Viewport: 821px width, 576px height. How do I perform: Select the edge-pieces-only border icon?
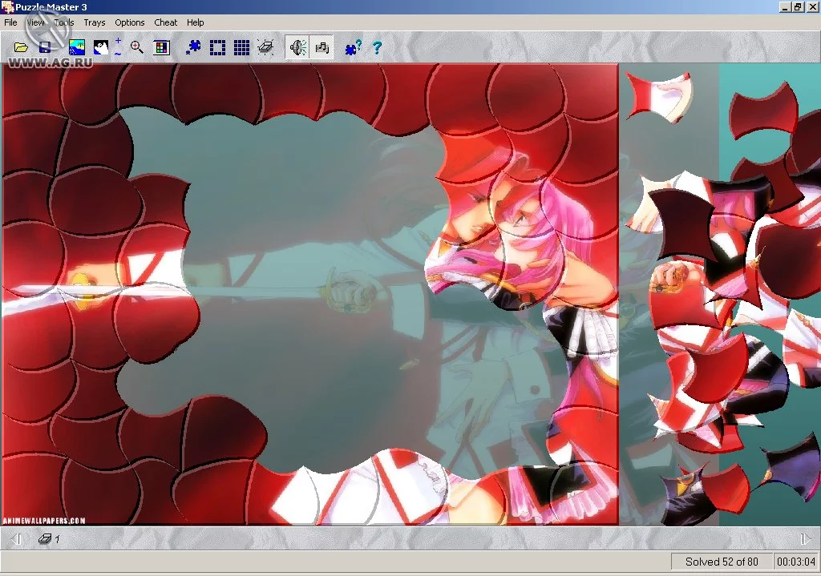point(217,47)
